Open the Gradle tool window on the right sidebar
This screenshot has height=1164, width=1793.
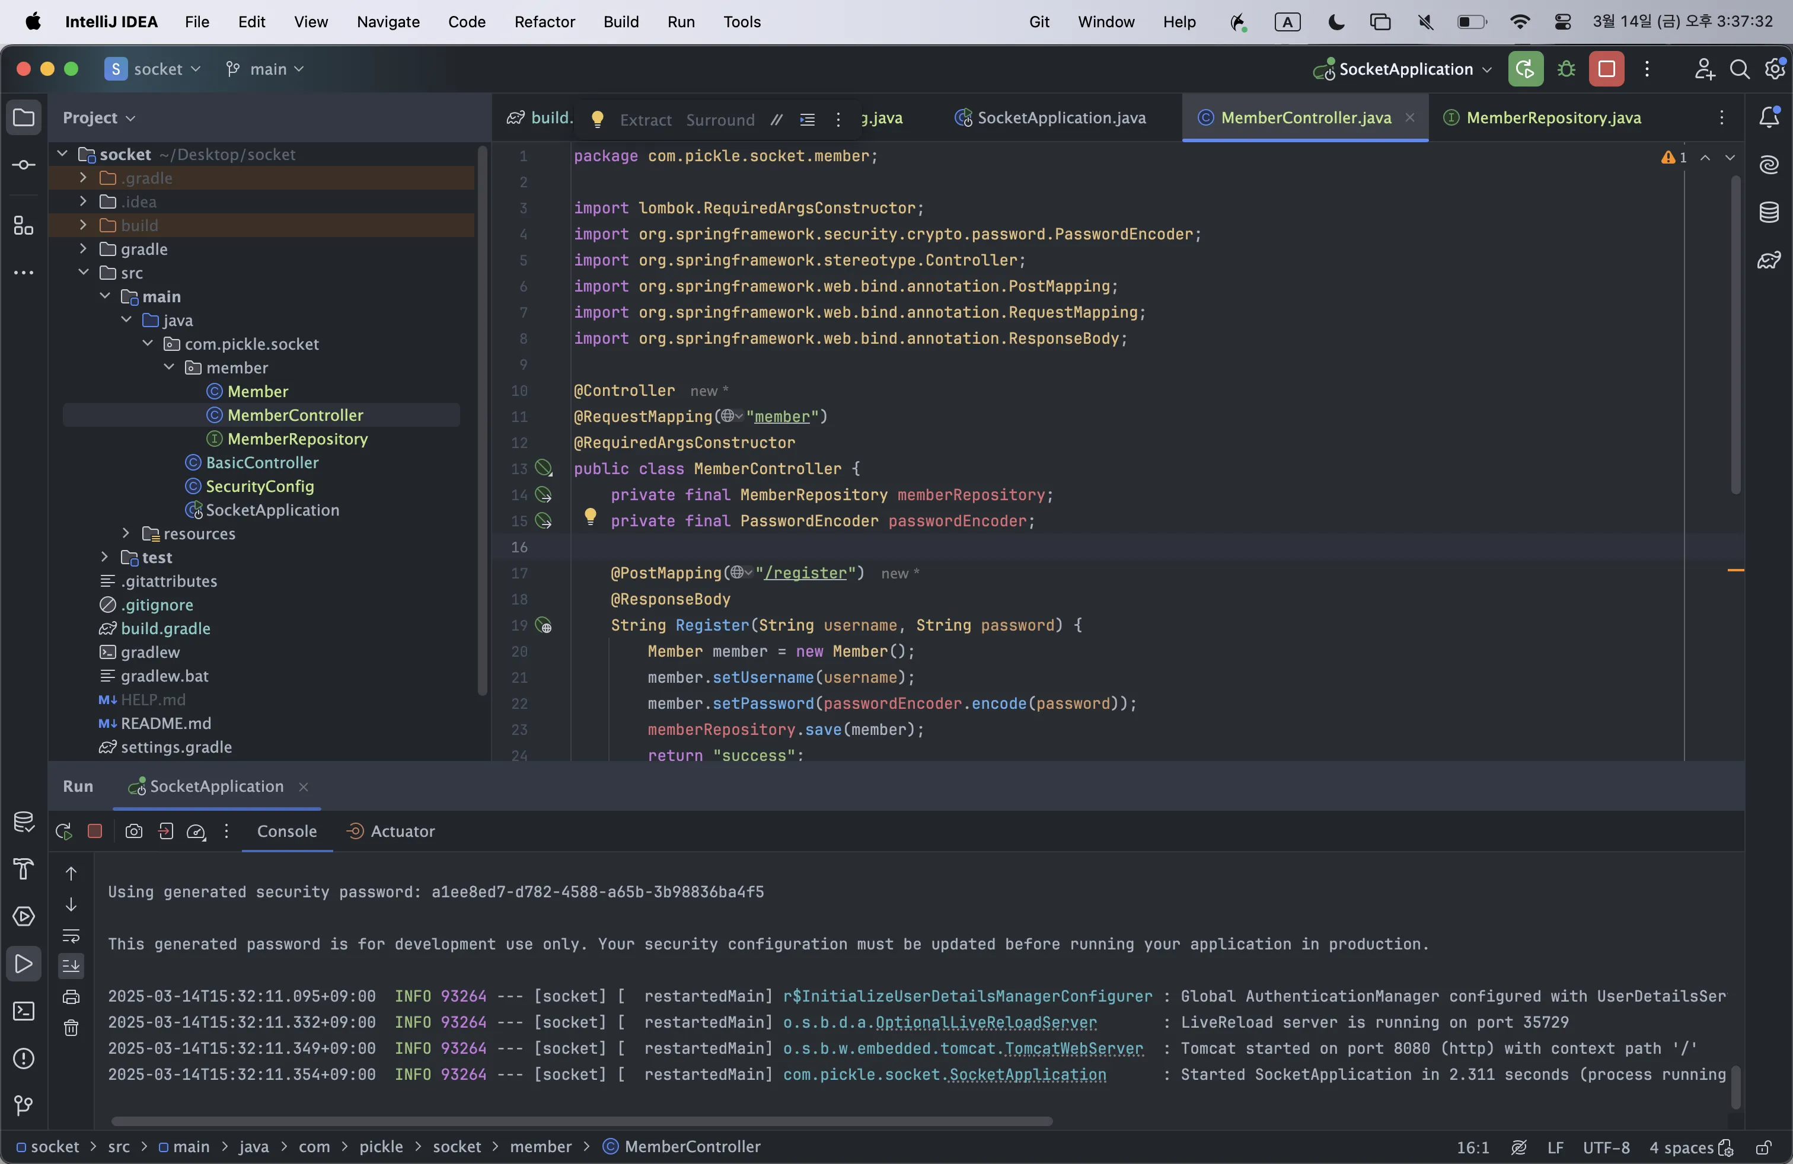click(x=1769, y=261)
